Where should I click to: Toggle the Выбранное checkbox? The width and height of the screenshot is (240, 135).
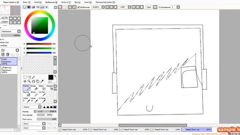(78, 7)
